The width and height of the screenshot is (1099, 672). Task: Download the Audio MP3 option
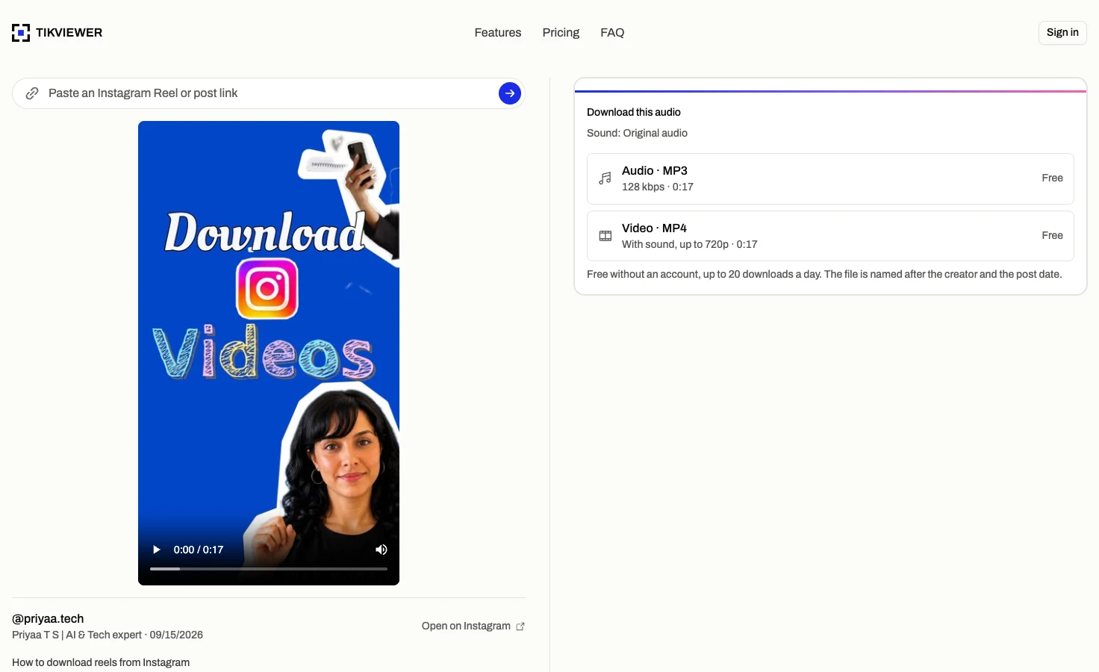pyautogui.click(x=830, y=178)
